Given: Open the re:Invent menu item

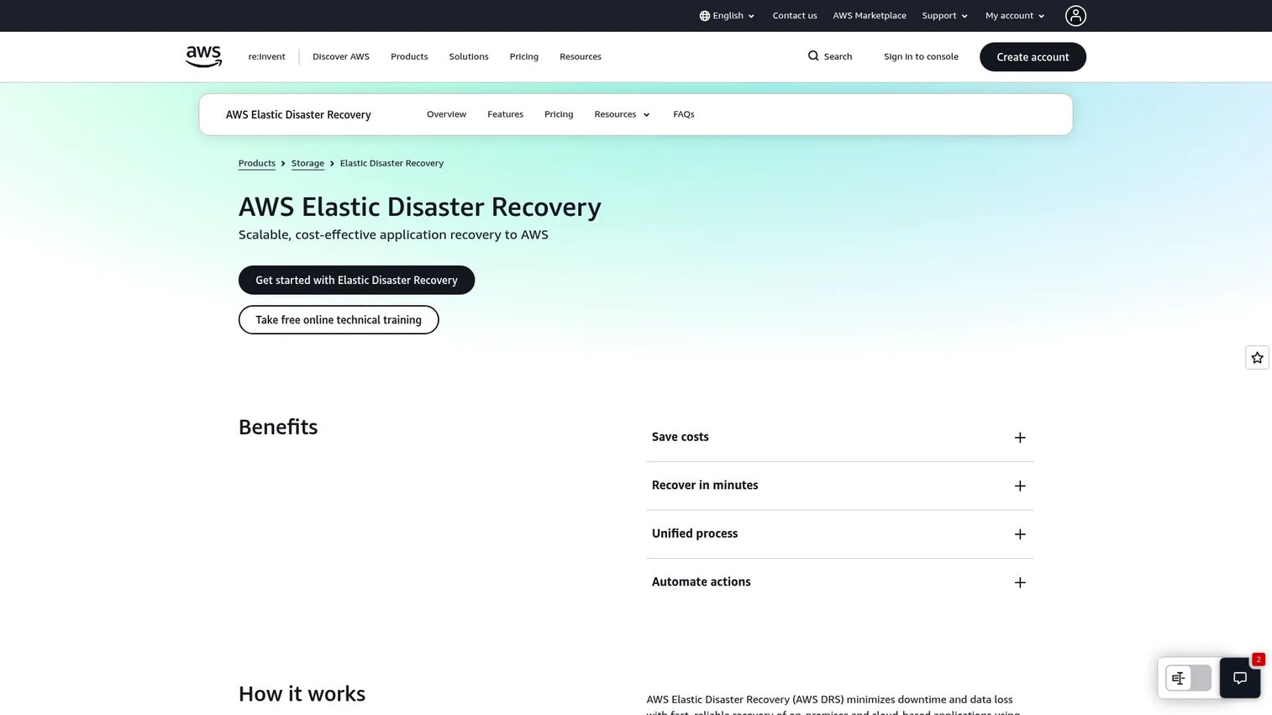Looking at the screenshot, I should coord(266,56).
